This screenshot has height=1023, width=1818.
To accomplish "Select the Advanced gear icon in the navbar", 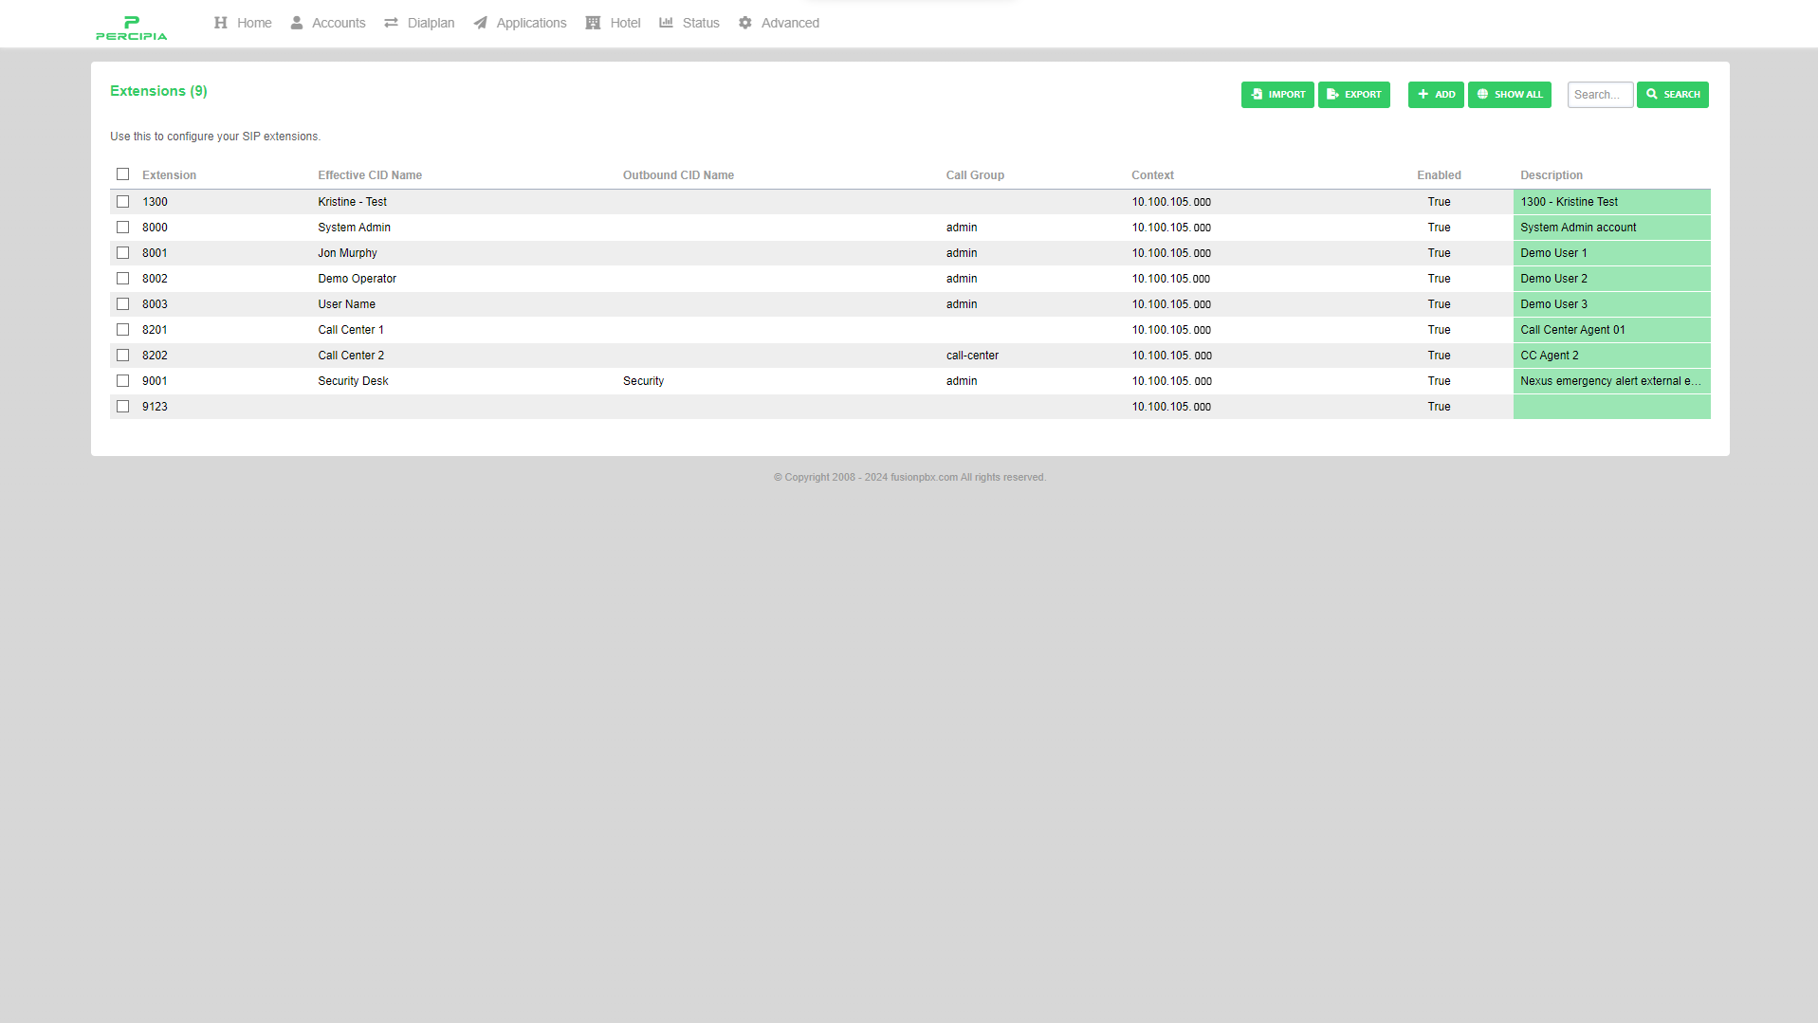I will [744, 22].
